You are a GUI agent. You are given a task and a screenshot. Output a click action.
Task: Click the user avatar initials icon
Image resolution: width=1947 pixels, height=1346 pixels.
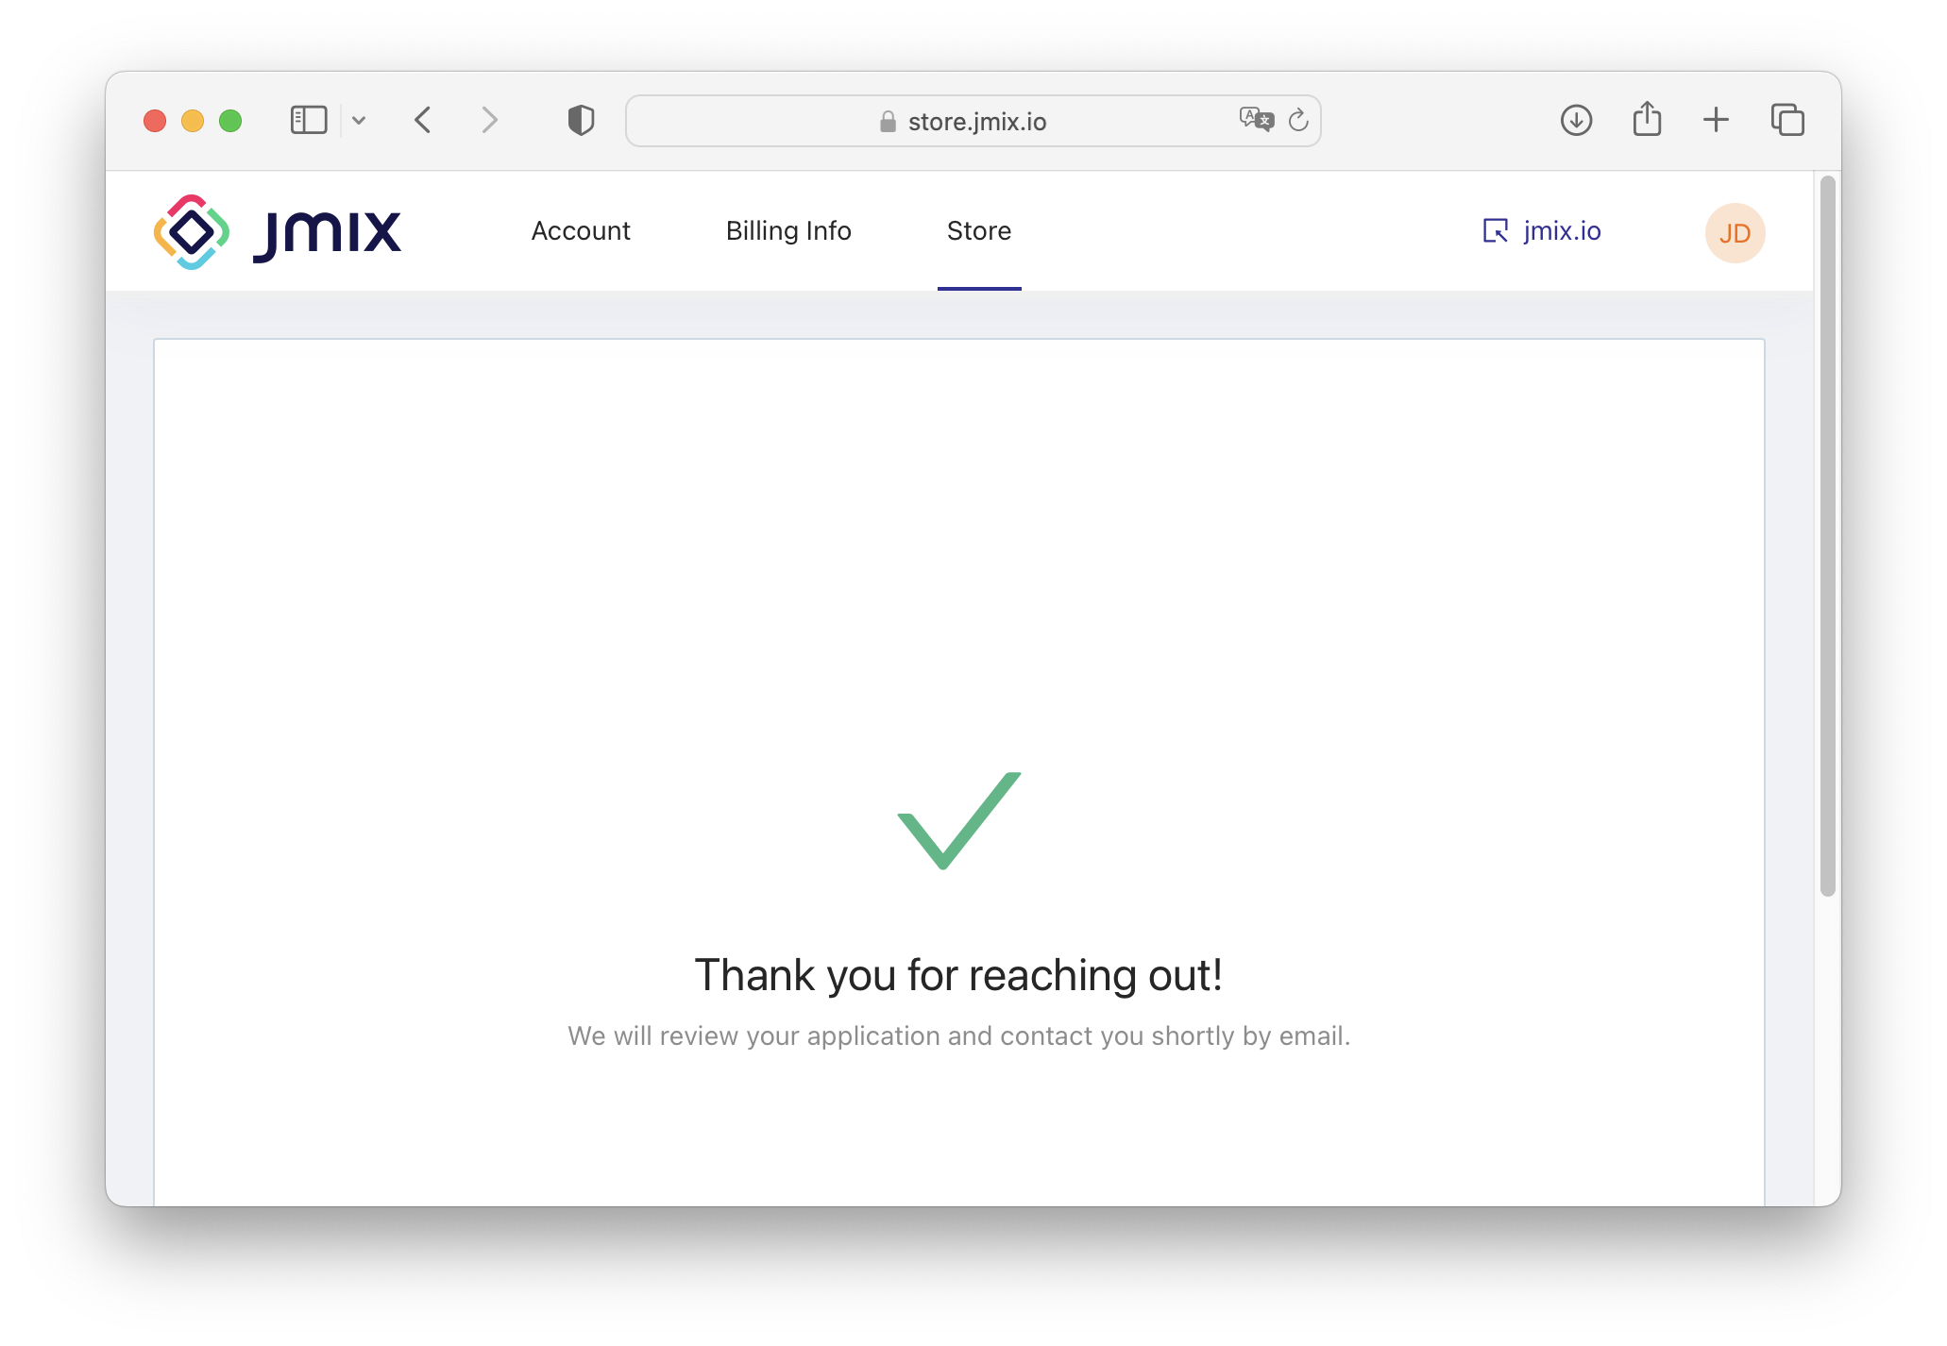pos(1734,232)
